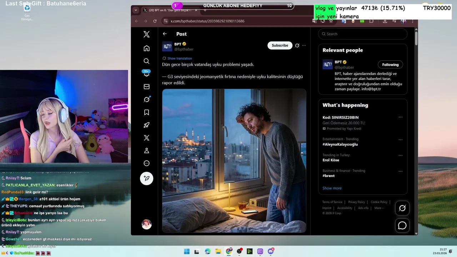The image size is (457, 257).
Task: Open more options for #brent trend
Action: pyautogui.click(x=401, y=171)
